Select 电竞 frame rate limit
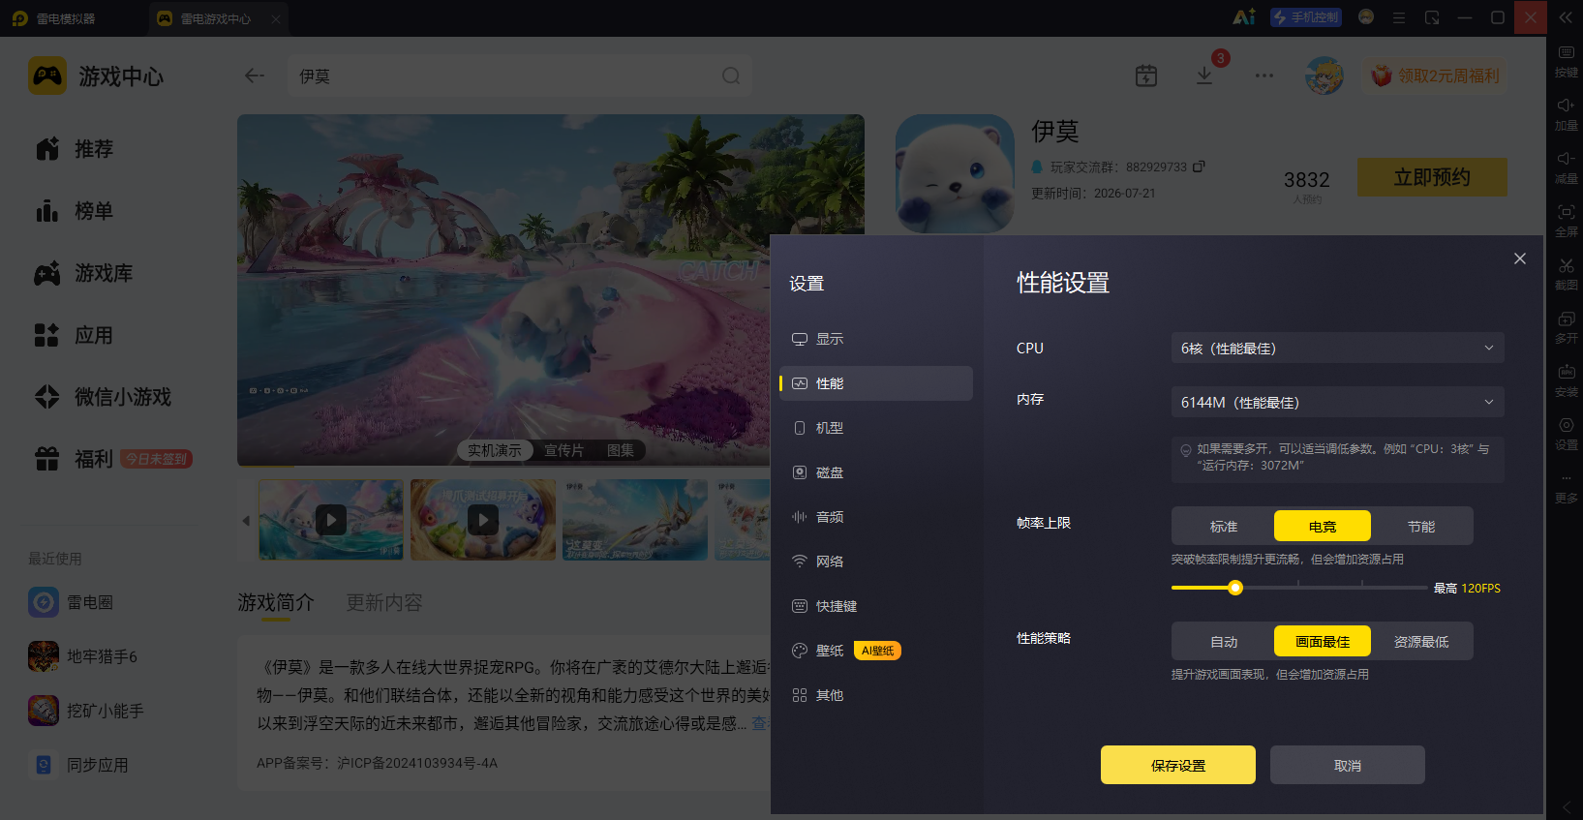The height and width of the screenshot is (820, 1583). click(1323, 526)
